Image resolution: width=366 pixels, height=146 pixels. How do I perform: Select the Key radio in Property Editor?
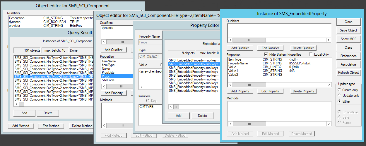pos(148,101)
